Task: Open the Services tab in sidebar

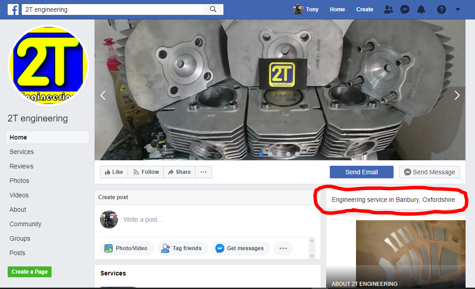Action: pyautogui.click(x=22, y=152)
